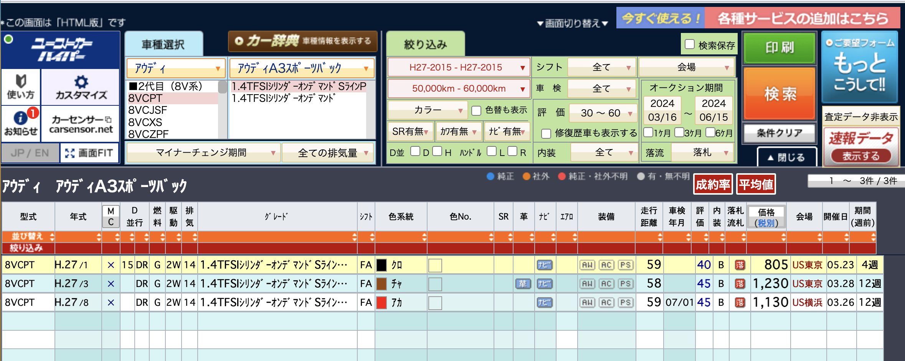The image size is (905, 361).
Task: Sort the 型式 column with its arrows
Action: (52, 236)
